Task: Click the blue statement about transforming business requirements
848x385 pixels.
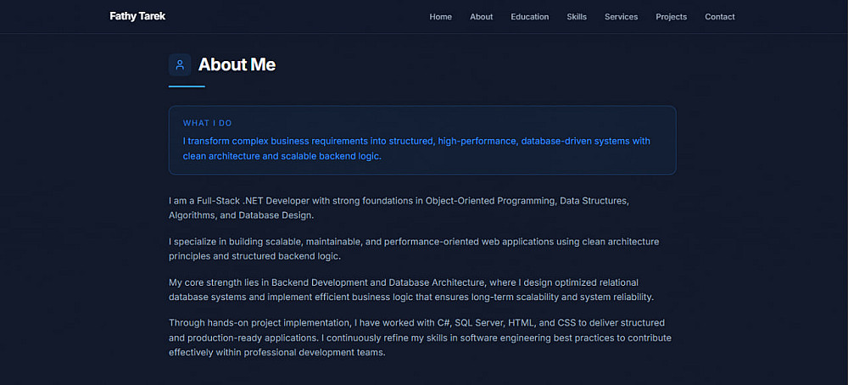Action: [x=416, y=141]
